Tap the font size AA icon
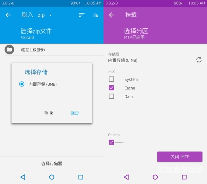Viewport: 207px width, 184px height. pos(95,15)
